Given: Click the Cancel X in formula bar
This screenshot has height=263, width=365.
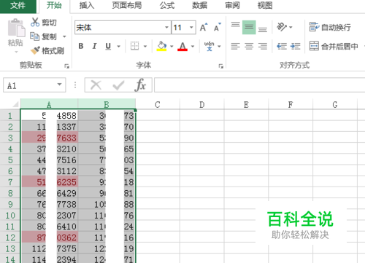Looking at the screenshot, I should [x=96, y=85].
